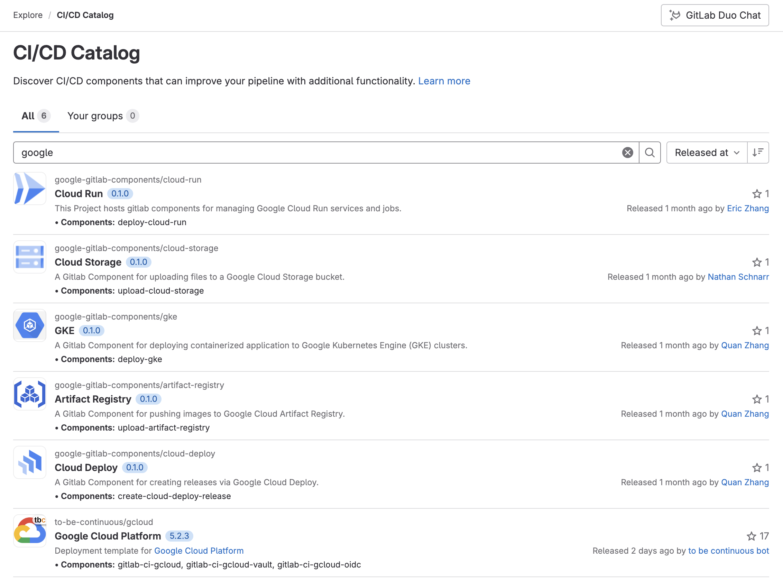Image resolution: width=783 pixels, height=581 pixels.
Task: Click component name upload-cloud-storage
Action: pos(161,291)
